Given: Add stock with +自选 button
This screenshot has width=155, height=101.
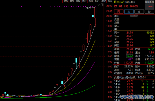Looking at the screenshot, I should tap(103, 1).
